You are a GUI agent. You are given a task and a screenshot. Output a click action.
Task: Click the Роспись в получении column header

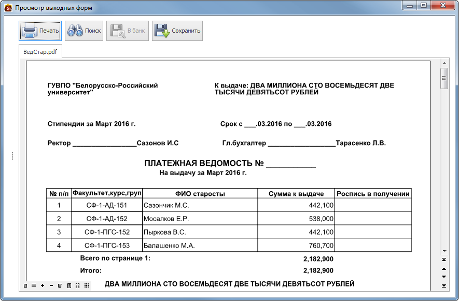tap(373, 194)
